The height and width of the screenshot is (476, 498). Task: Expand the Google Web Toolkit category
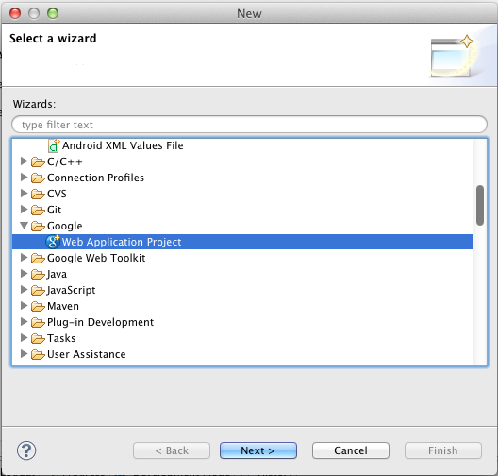coord(24,258)
